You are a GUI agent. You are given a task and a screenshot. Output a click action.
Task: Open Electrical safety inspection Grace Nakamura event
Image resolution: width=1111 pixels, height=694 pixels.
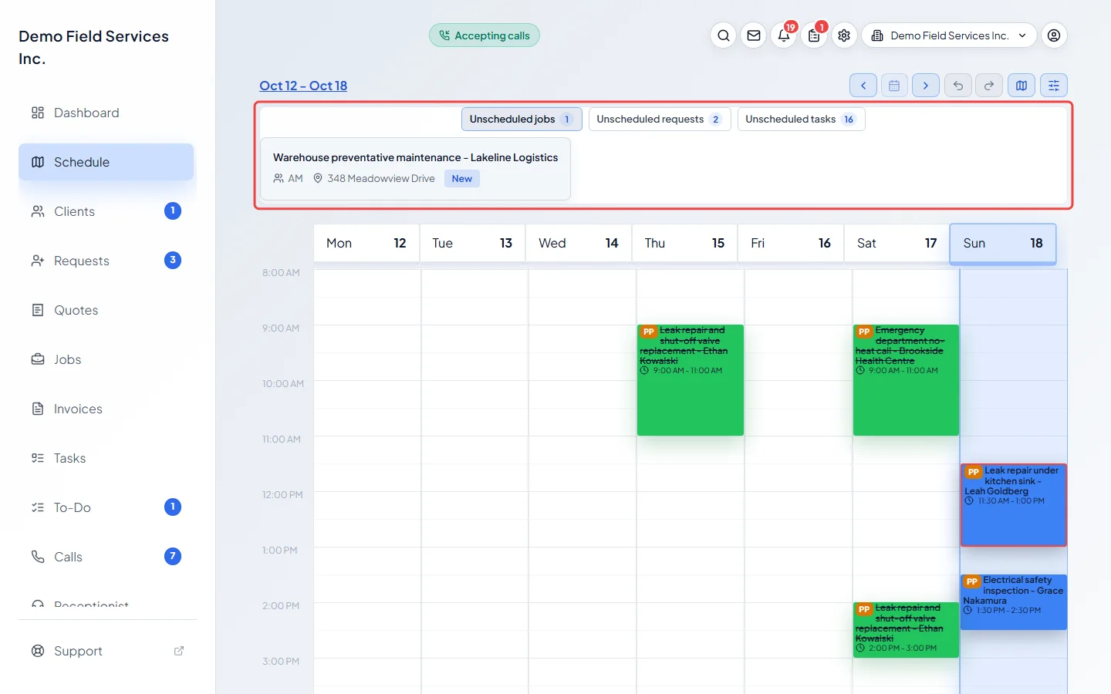1014,602
